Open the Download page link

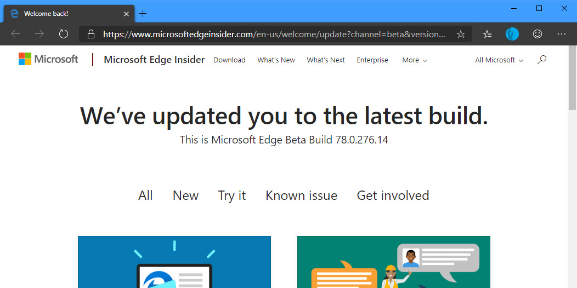pyautogui.click(x=229, y=60)
